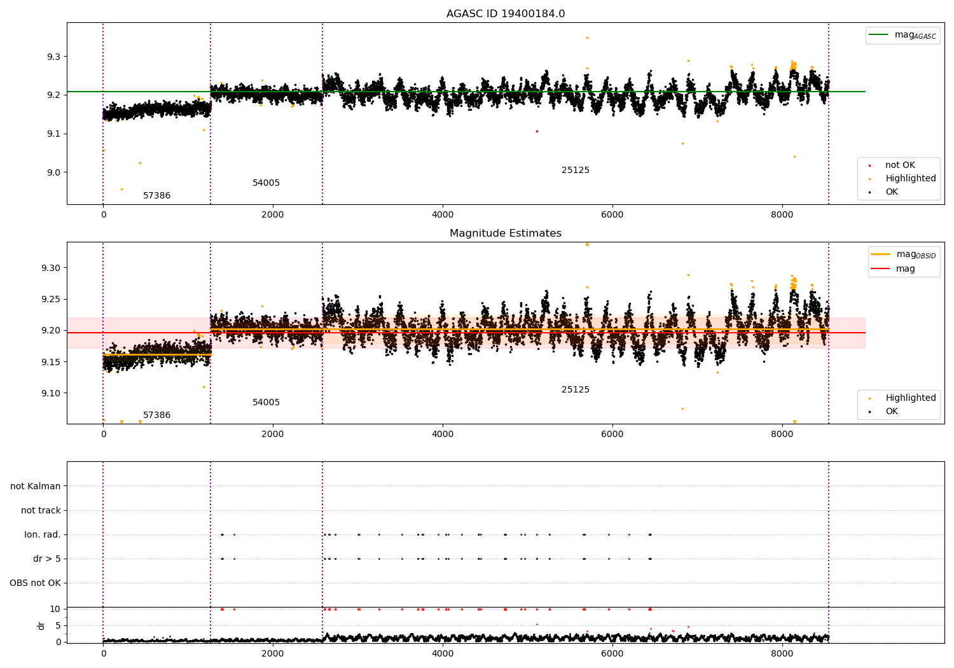Click the 'not track' axis label
The height and width of the screenshot is (668, 954).
tap(41, 511)
